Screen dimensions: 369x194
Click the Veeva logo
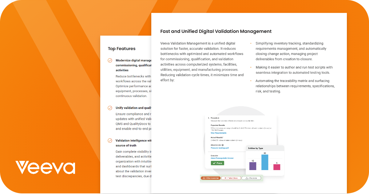coord(45,167)
